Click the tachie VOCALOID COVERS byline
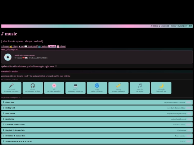The image size is (194, 145). 31,58
